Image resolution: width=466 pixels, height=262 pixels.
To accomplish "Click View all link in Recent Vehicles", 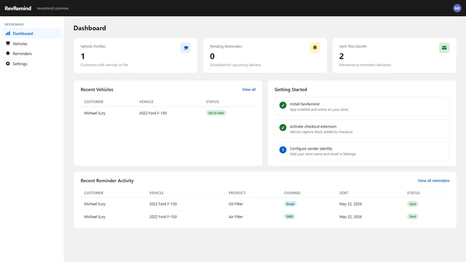I will (x=249, y=90).
